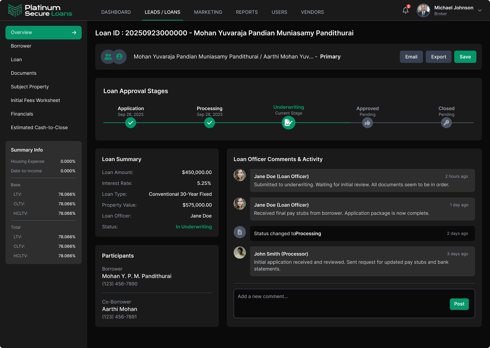Viewport: 490px width, 348px height.
Task: Click the Processing stage checkmark icon
Action: click(x=210, y=123)
